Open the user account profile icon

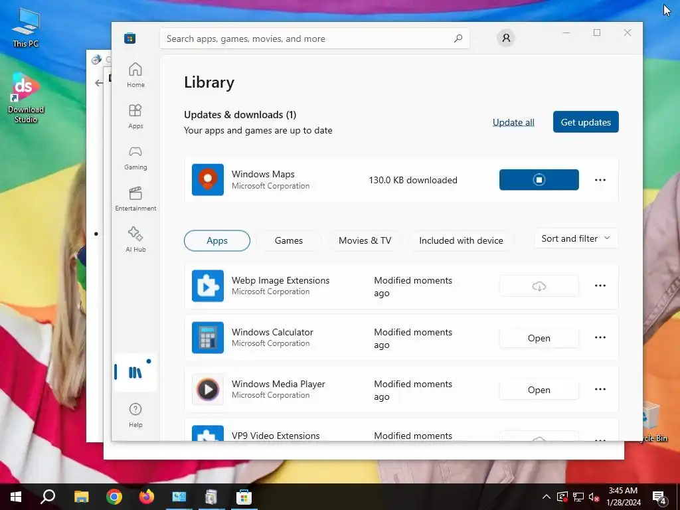505,38
